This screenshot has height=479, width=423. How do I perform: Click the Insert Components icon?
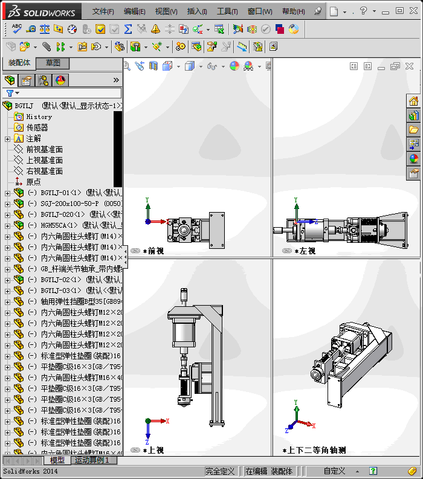pos(25,47)
